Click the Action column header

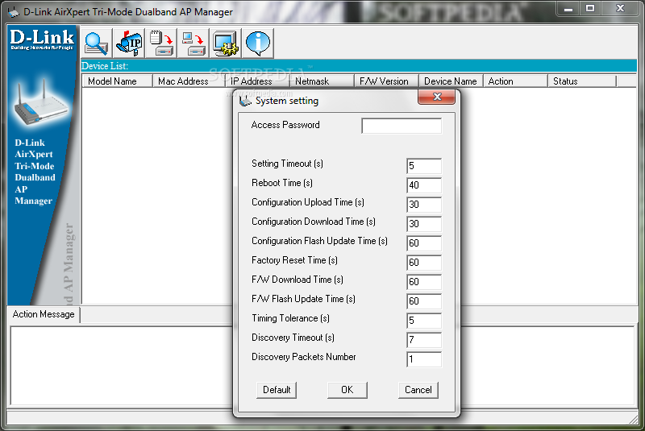click(x=515, y=81)
